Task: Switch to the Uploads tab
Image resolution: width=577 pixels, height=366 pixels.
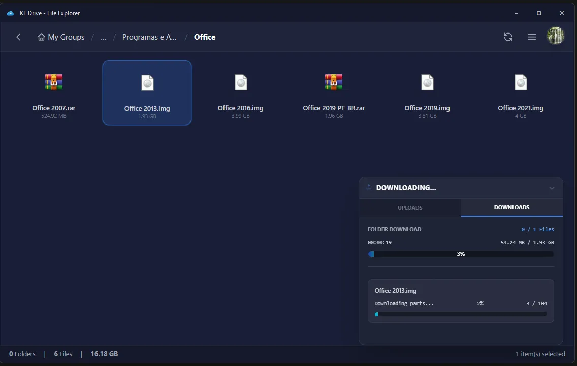Action: click(410, 208)
